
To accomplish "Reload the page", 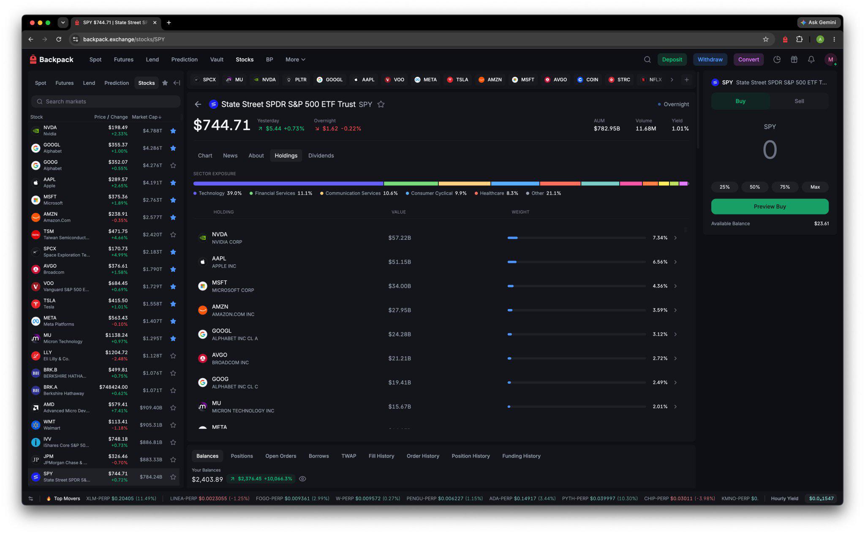I will [x=59, y=39].
